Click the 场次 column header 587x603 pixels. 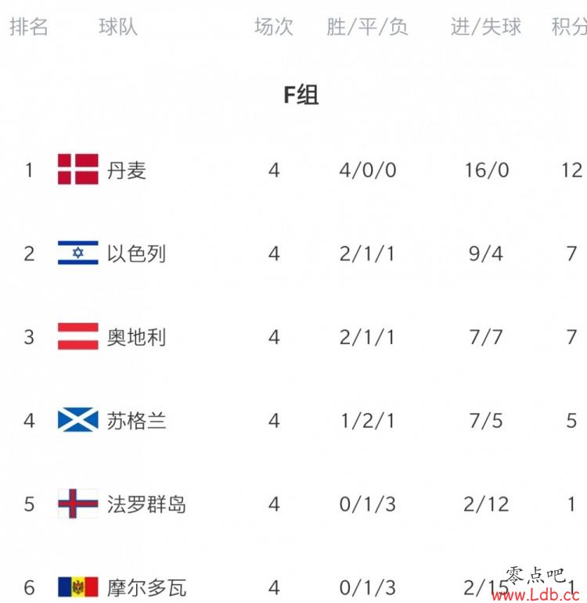(274, 27)
